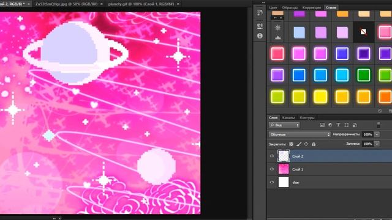The image size is (392, 220).
Task: Close the mini floating icon panel
Action: [281, 18]
